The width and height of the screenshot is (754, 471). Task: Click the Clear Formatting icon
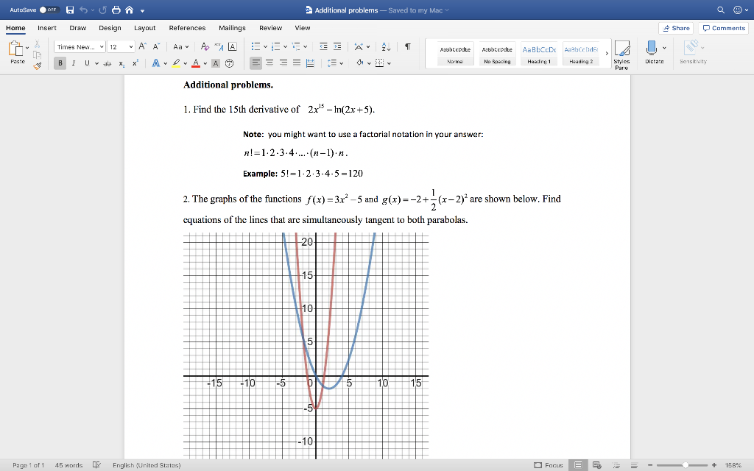point(205,46)
